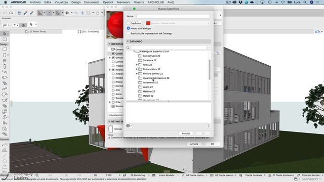Select the Window tool in the toolbox
This screenshot has height=182, width=324.
coord(5,61)
